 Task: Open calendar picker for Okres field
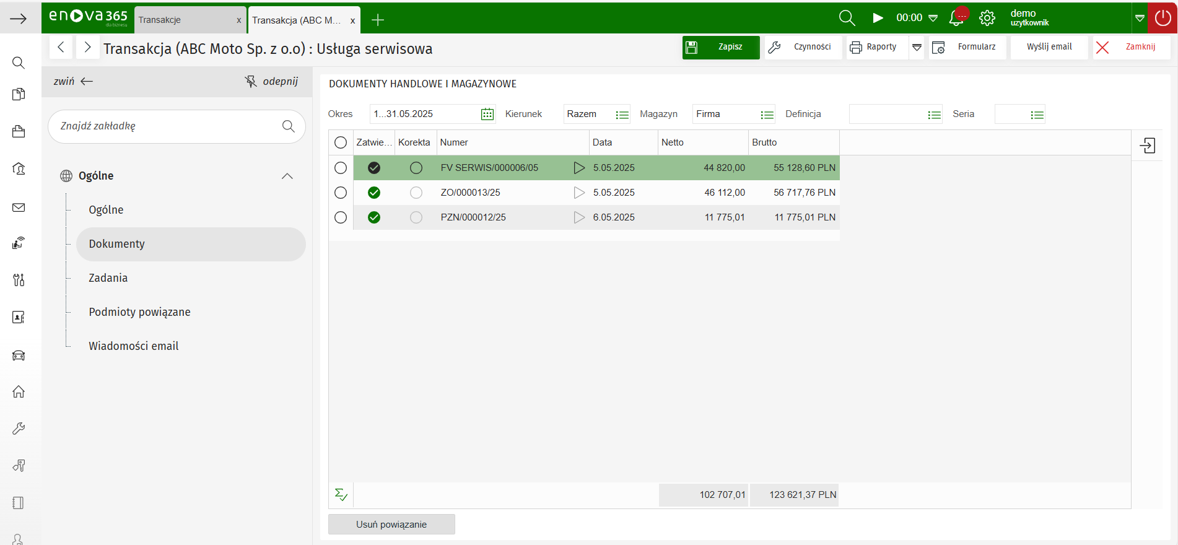point(487,115)
